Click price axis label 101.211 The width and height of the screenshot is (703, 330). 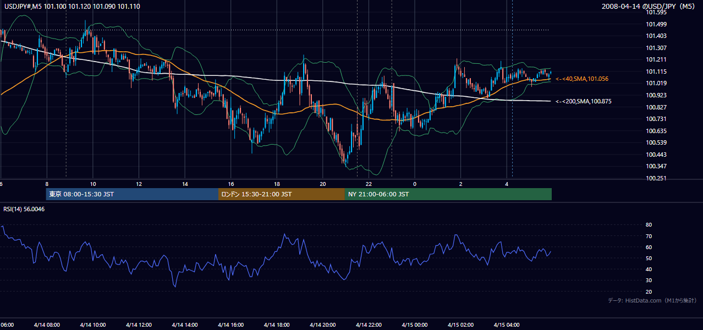(x=656, y=60)
